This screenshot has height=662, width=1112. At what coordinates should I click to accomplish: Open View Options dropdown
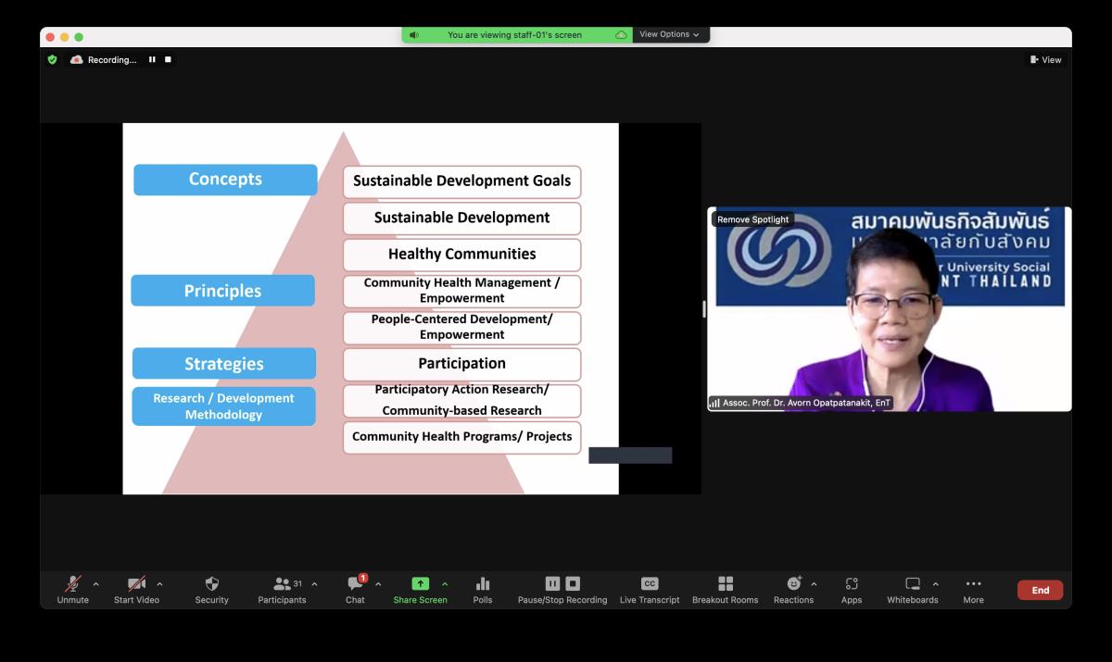point(669,34)
